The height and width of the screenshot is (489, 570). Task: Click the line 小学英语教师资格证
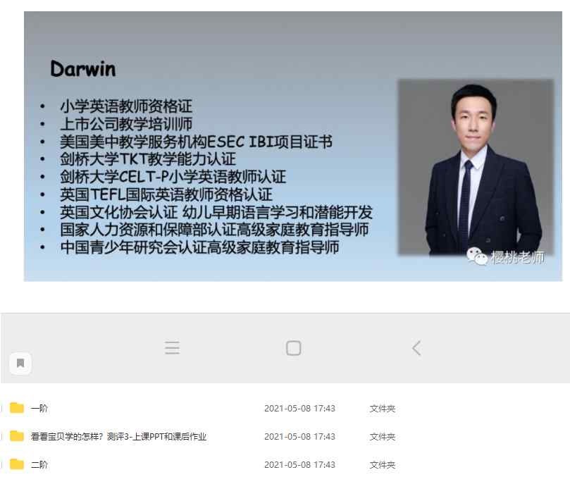pyautogui.click(x=126, y=106)
